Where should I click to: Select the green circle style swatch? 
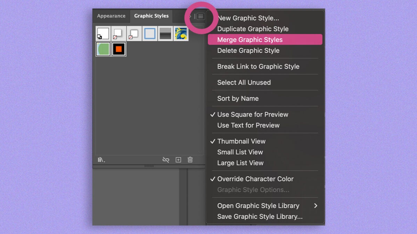click(103, 49)
